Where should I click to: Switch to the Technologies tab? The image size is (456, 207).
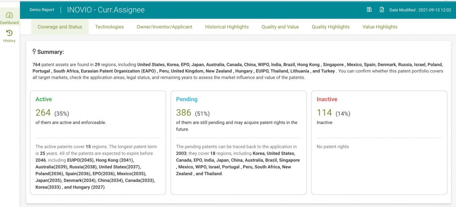click(x=110, y=27)
